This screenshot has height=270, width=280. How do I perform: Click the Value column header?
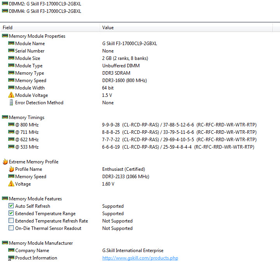(186, 28)
